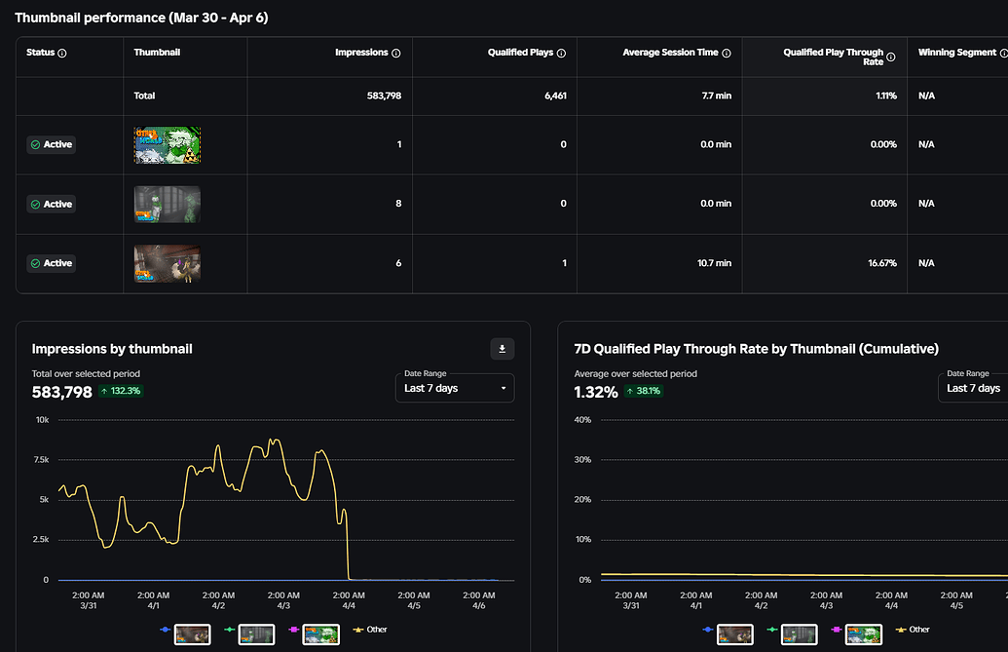Click the 1.11% total play through rate
The width and height of the screenshot is (1008, 652).
click(x=886, y=96)
